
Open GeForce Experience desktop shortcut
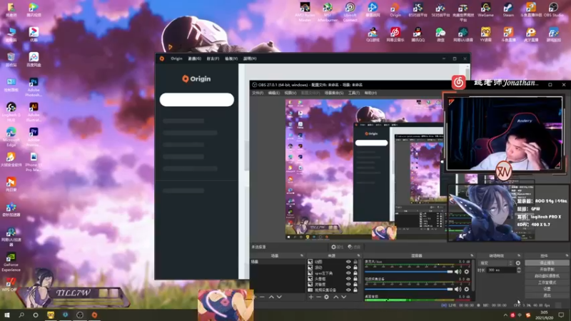(11, 262)
